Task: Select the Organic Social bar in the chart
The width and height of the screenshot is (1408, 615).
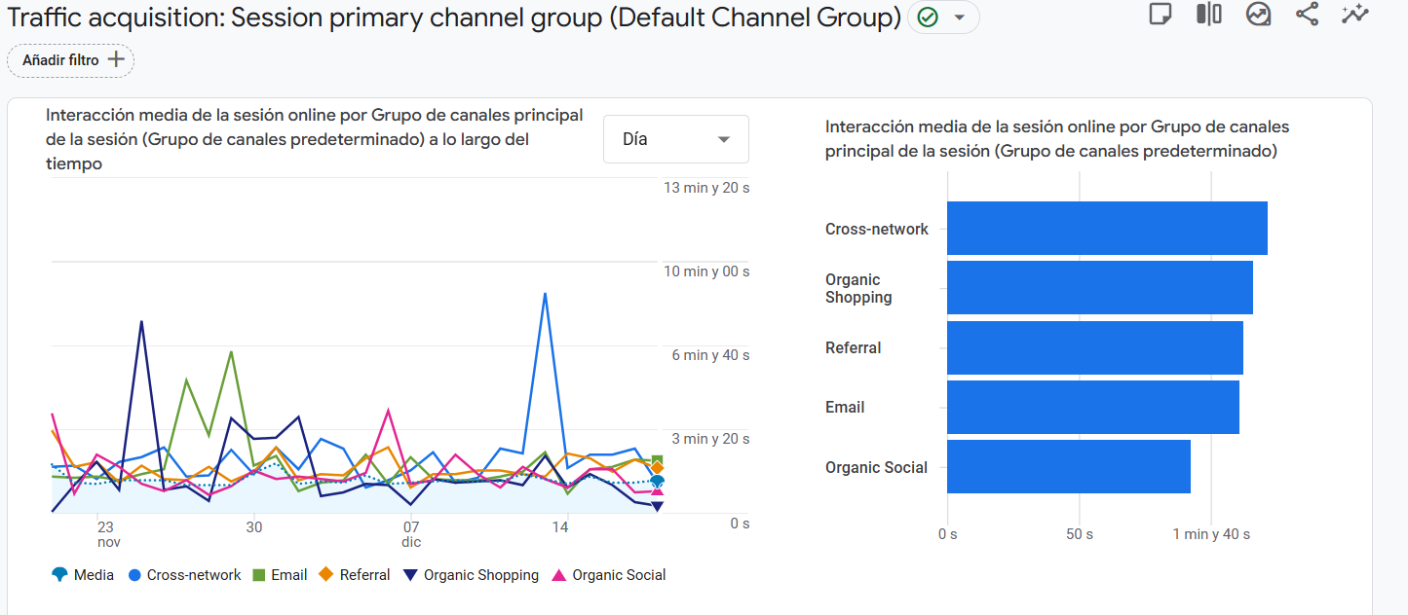Action: coord(1069,467)
